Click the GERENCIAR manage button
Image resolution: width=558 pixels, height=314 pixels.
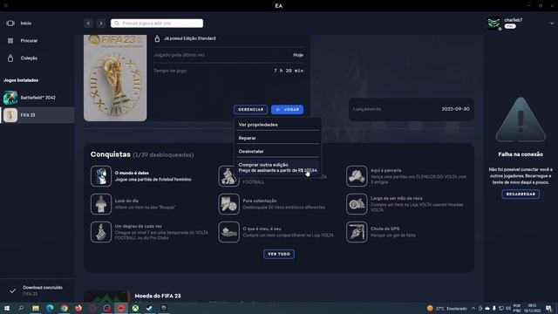point(250,109)
